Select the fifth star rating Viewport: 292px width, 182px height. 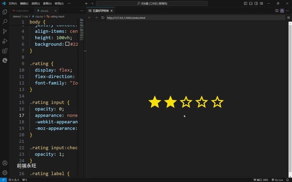click(x=217, y=102)
